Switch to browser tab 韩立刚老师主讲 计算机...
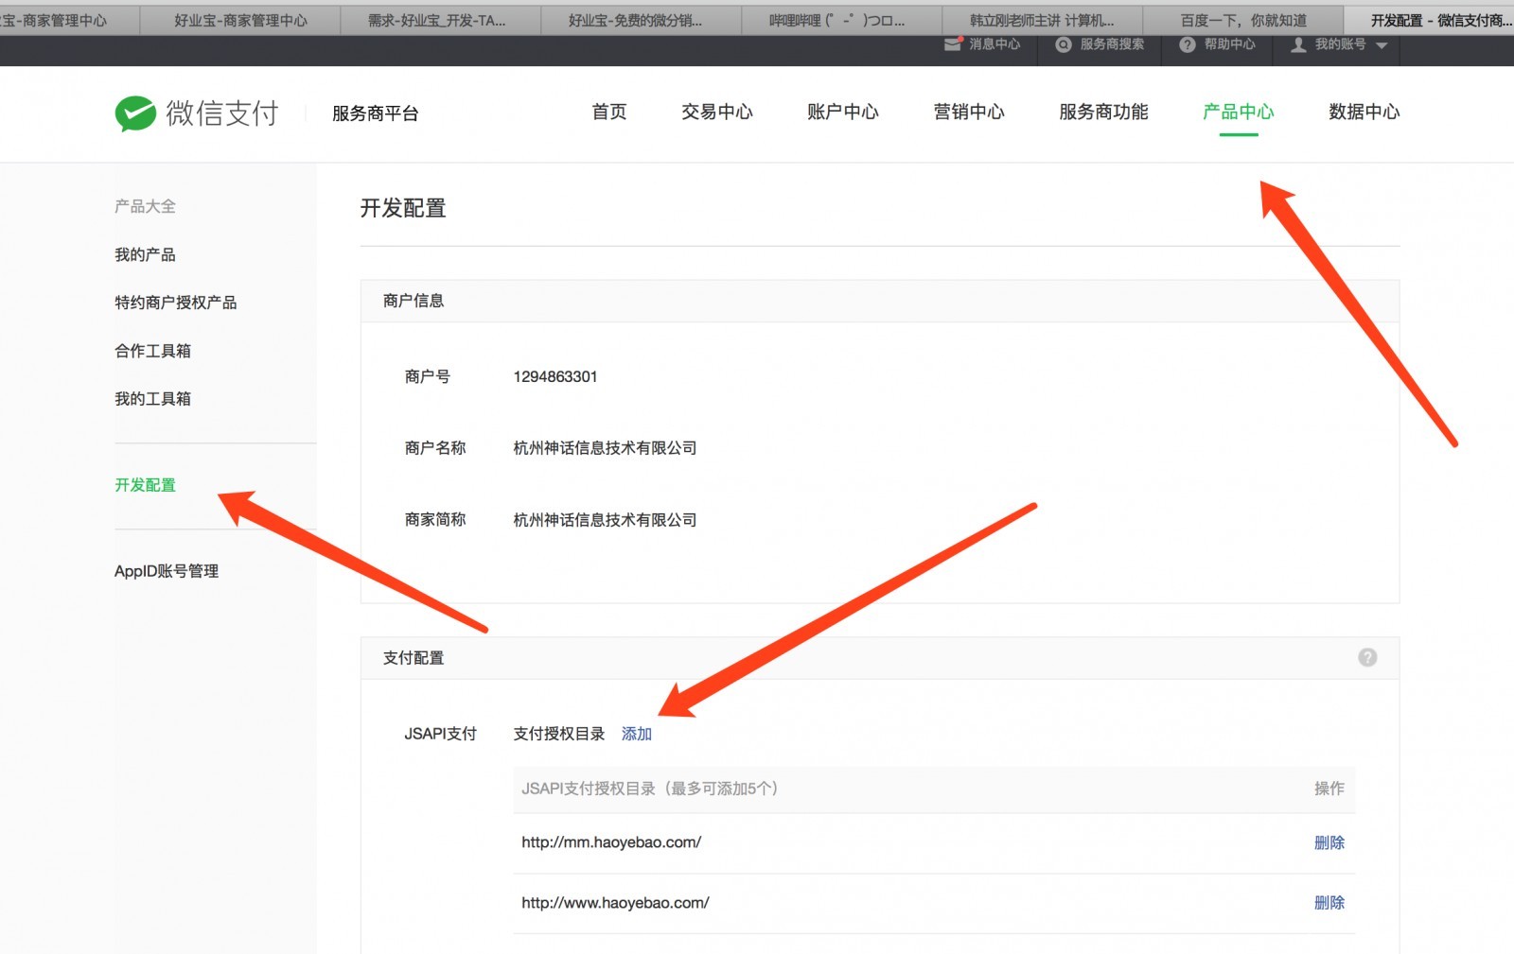1514x954 pixels. 1043,20
